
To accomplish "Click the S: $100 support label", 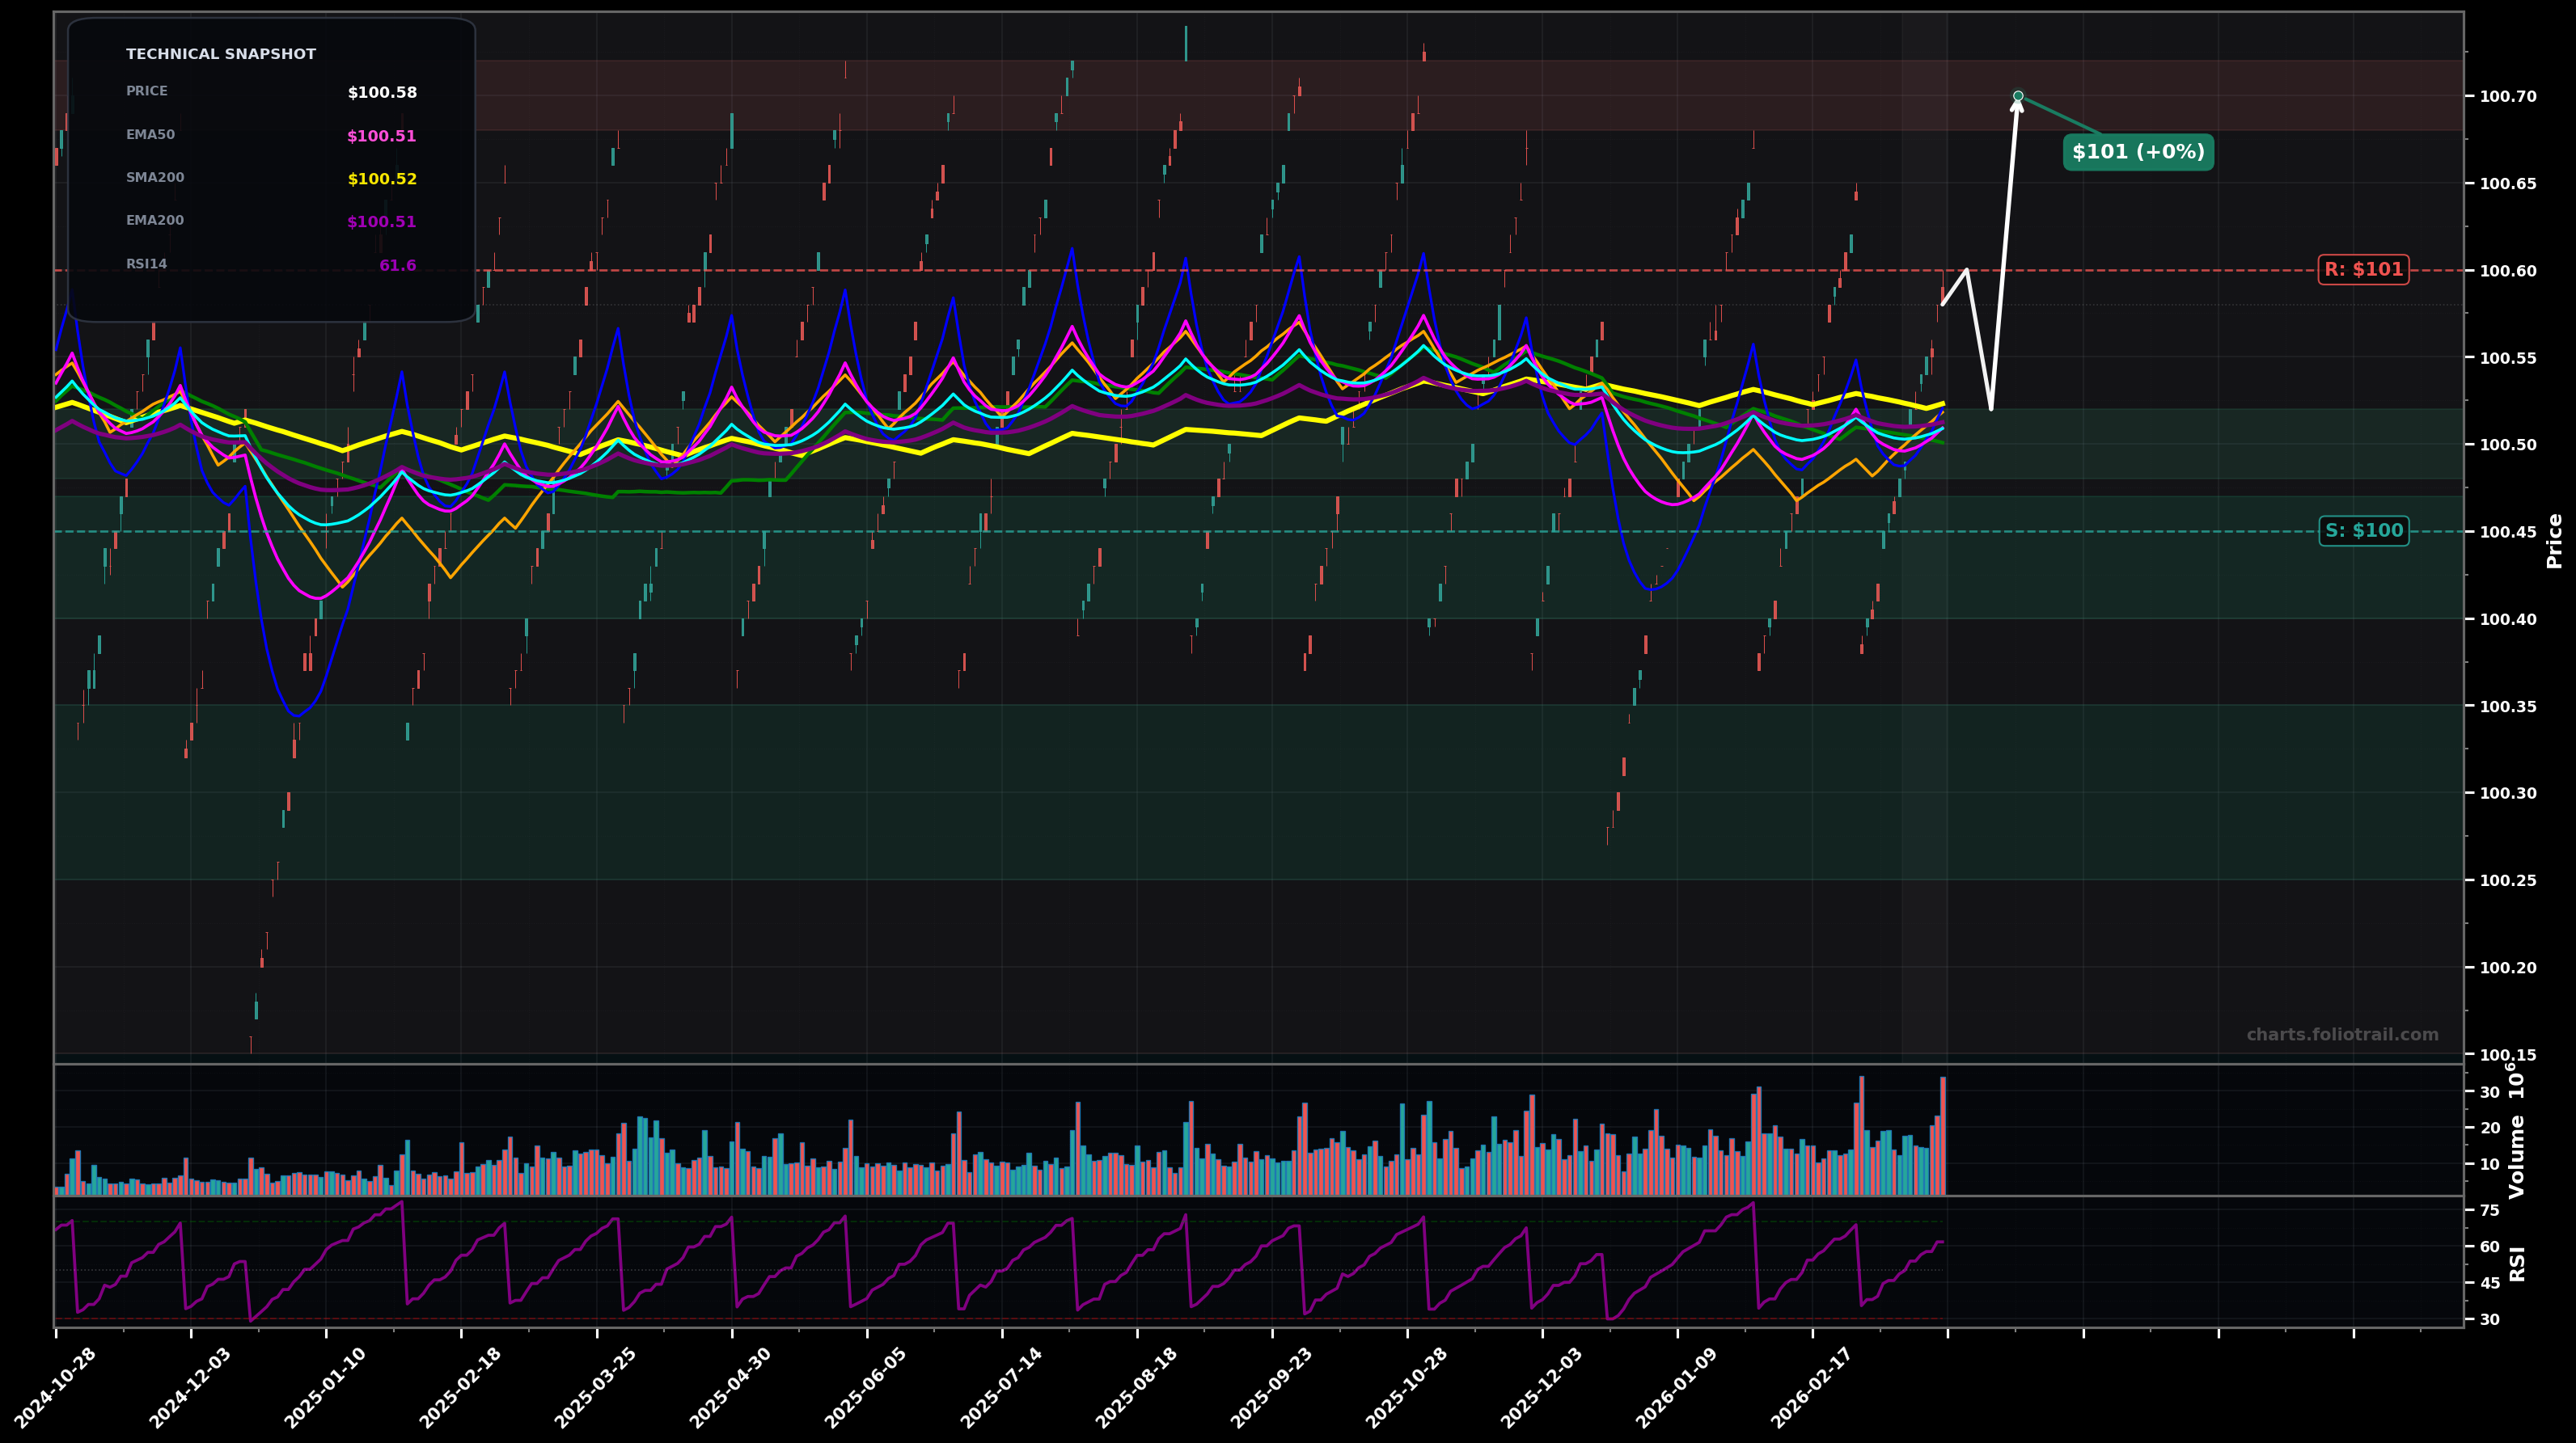I will point(2366,530).
